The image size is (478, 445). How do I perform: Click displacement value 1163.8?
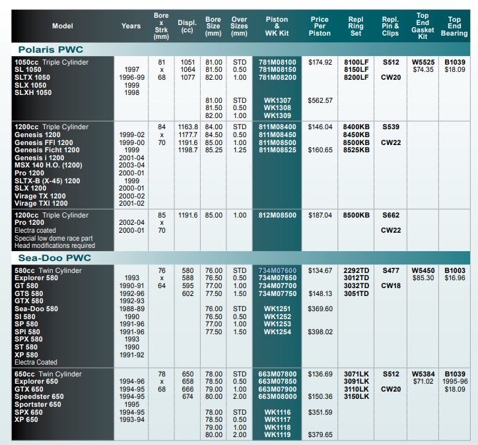(x=188, y=127)
